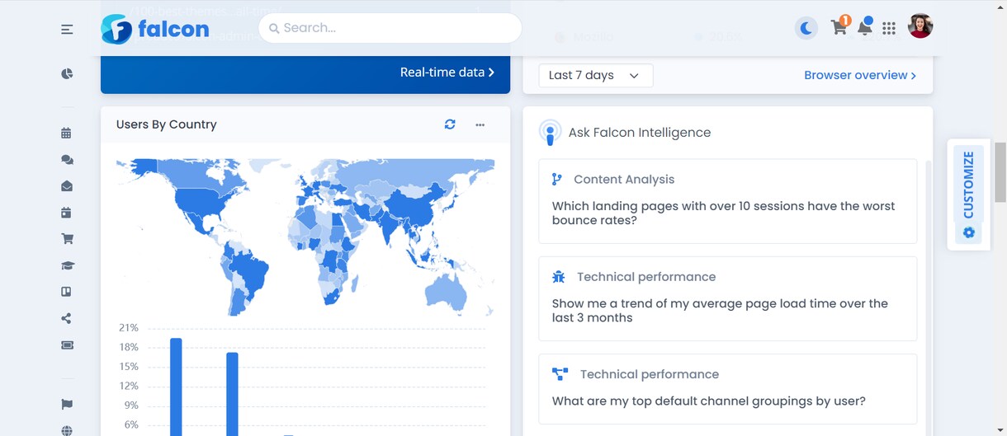Image resolution: width=1007 pixels, height=436 pixels.
Task: Click the Content Analysis branch icon
Action: coord(557,179)
